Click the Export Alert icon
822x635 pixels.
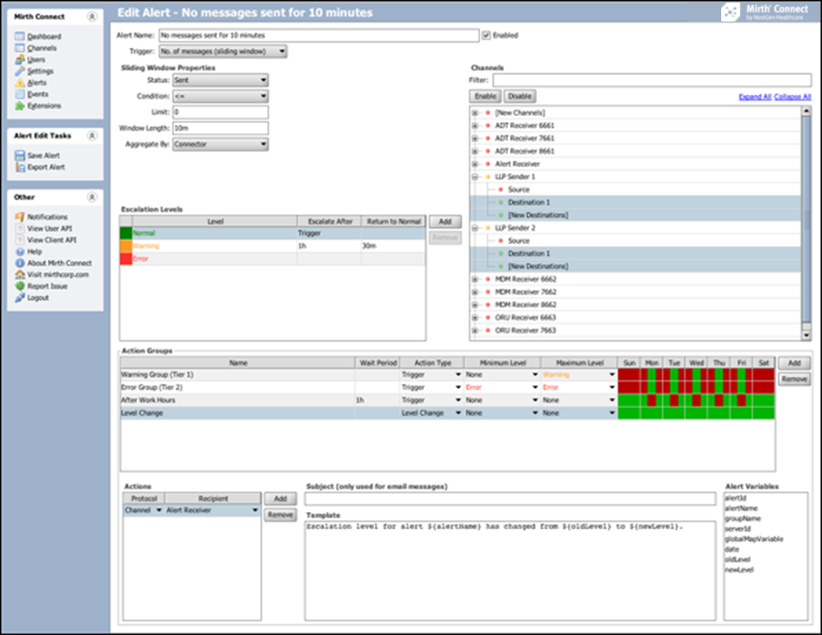pyautogui.click(x=20, y=167)
